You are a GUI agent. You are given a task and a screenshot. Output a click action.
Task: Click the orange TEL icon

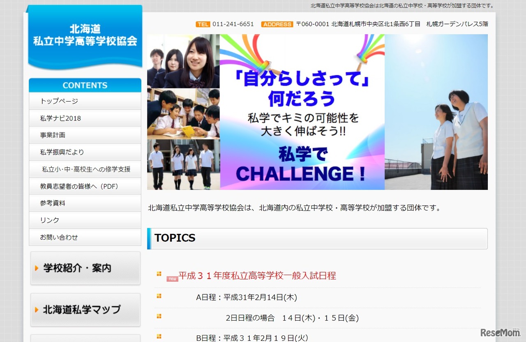point(203,24)
